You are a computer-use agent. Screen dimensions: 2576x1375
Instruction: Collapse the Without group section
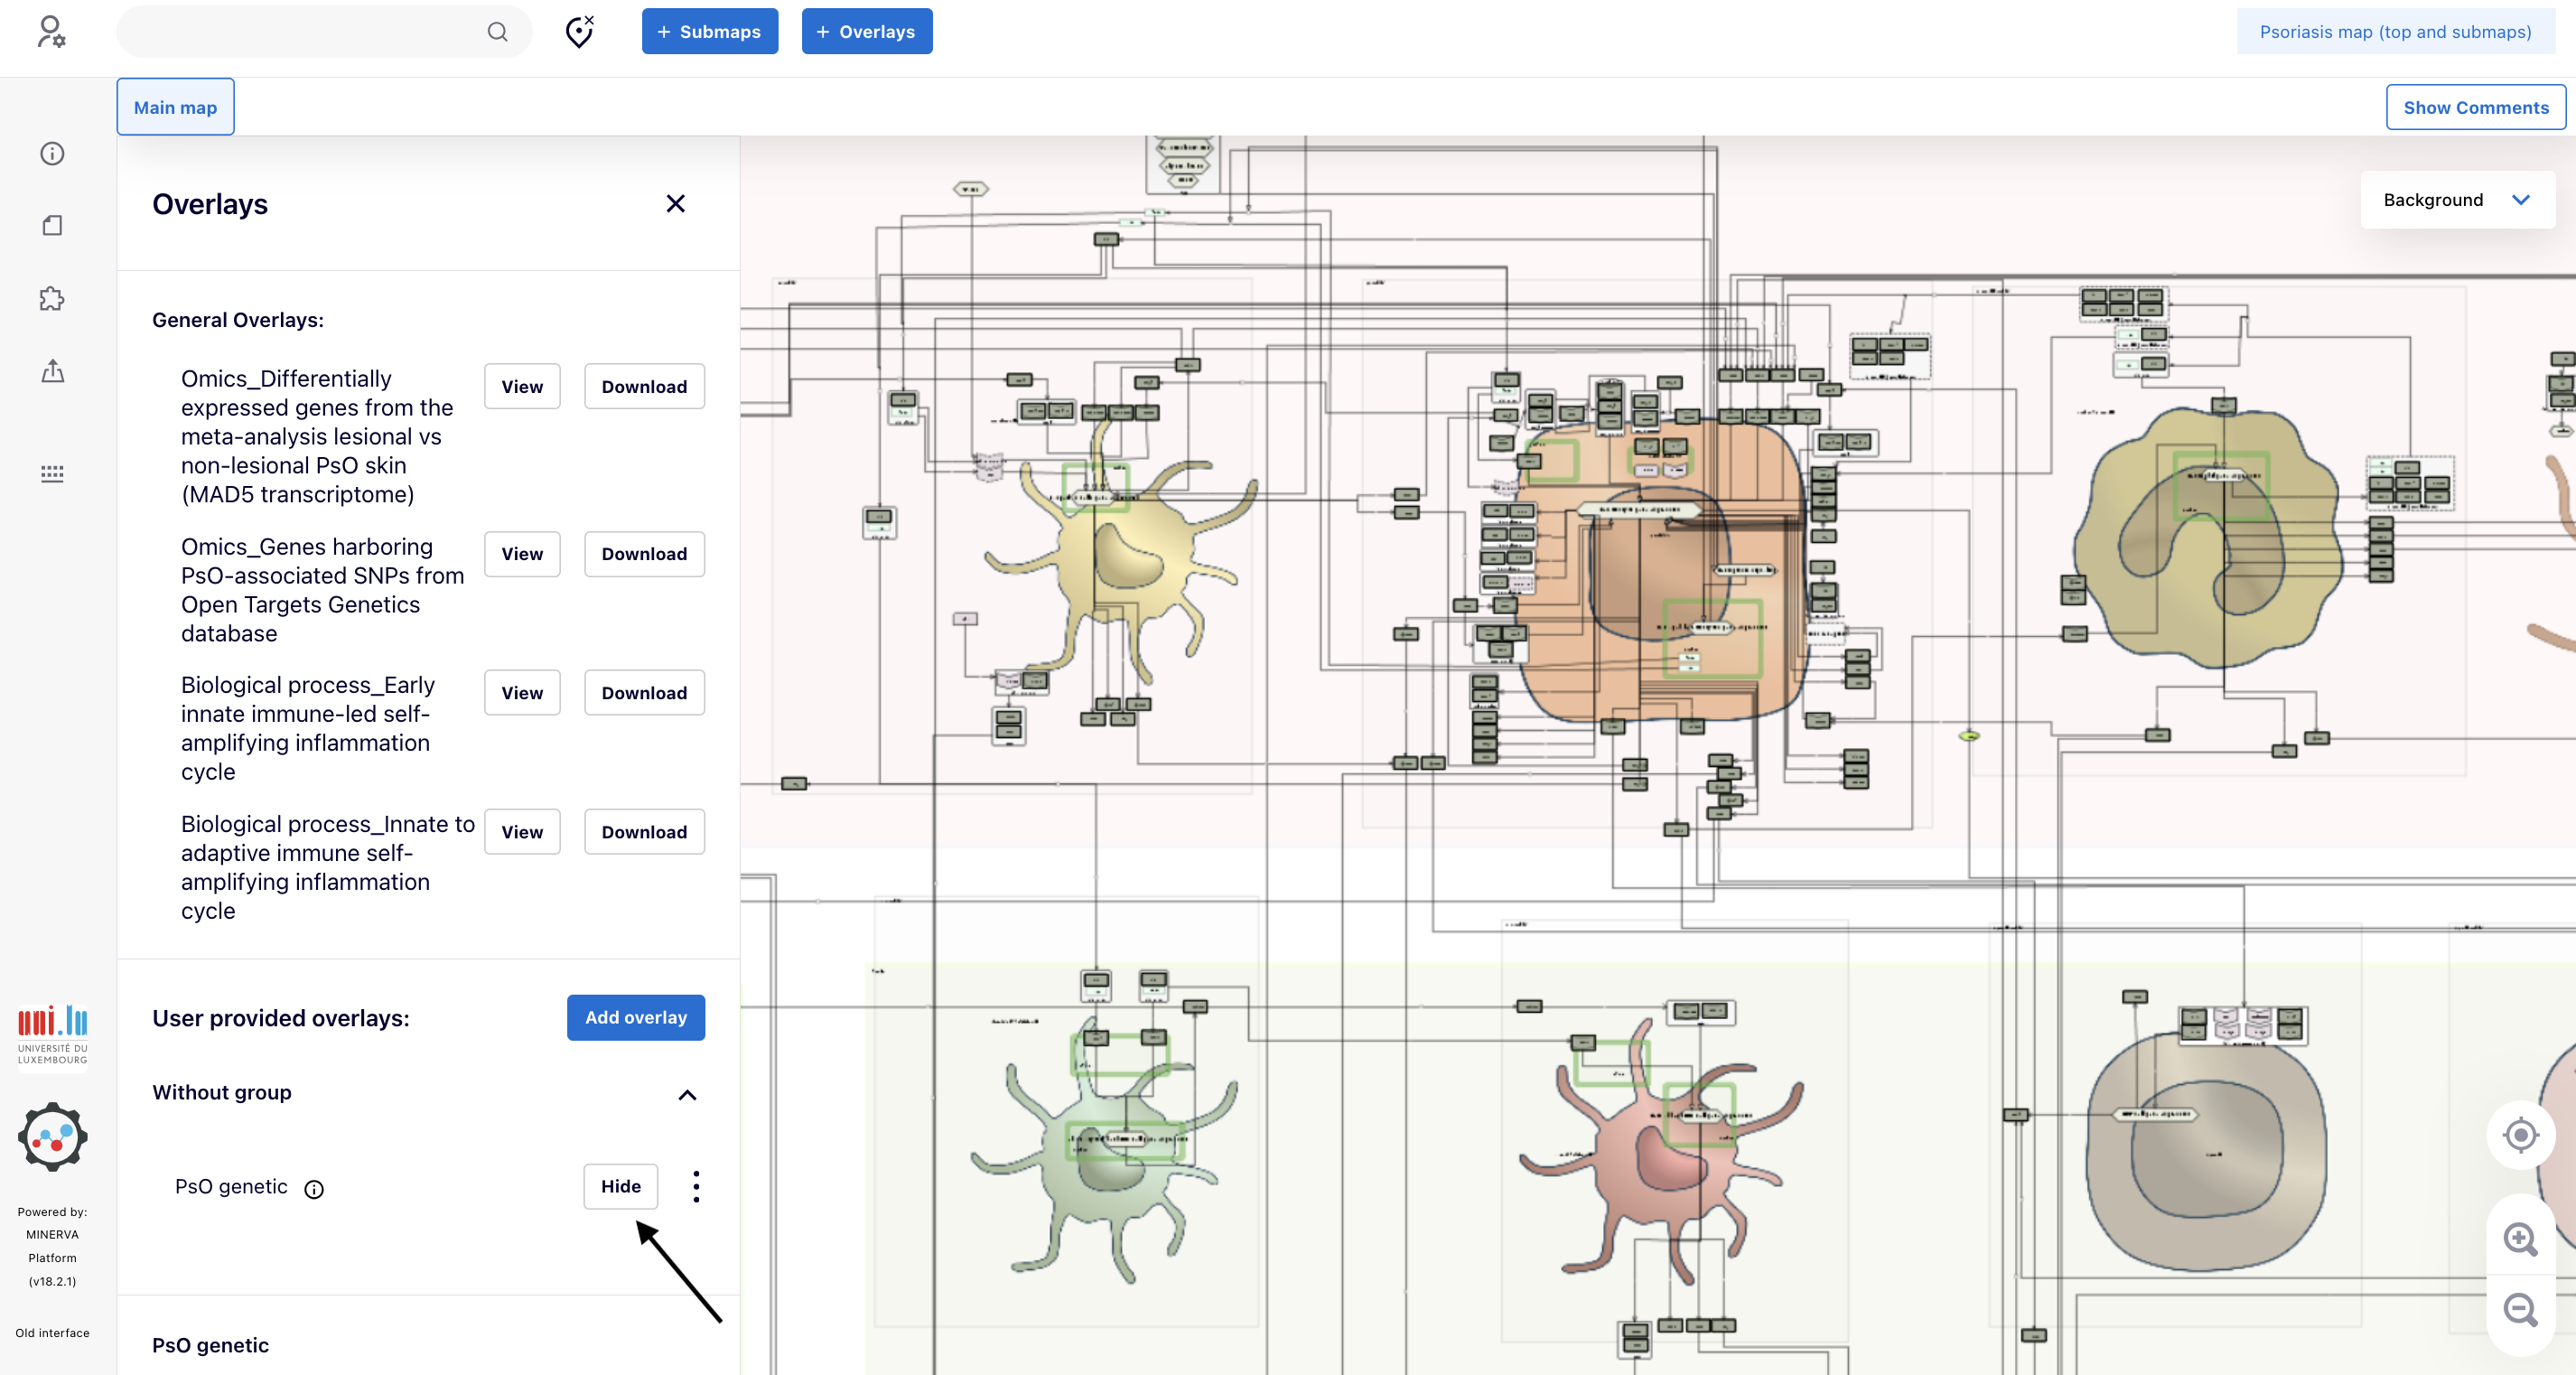[x=687, y=1095]
